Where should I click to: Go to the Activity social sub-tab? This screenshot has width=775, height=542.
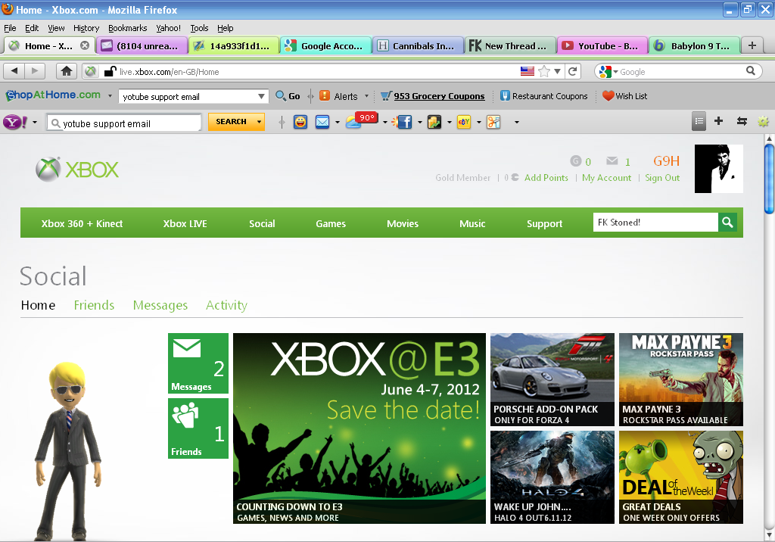226,305
